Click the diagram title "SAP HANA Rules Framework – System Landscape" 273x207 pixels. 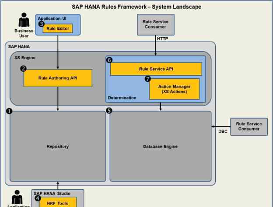[136, 7]
